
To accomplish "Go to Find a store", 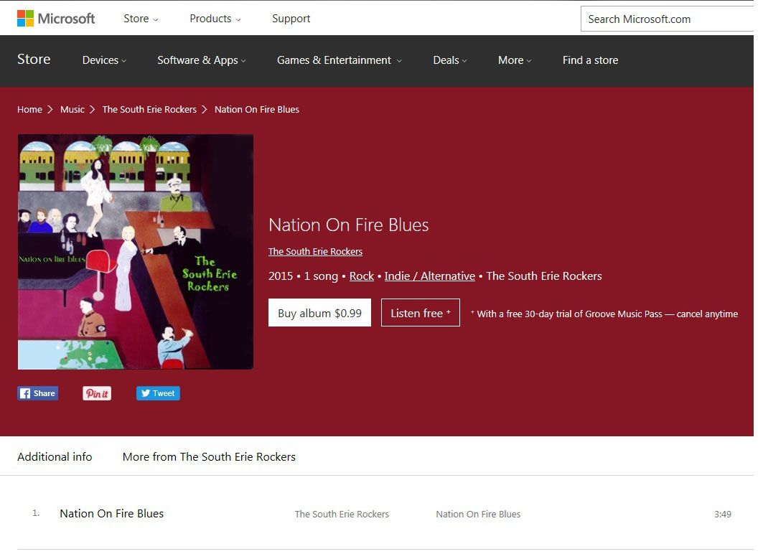I will [x=590, y=60].
